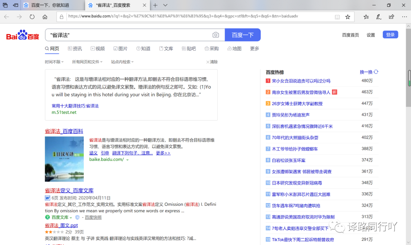The width and height of the screenshot is (411, 245).
Task: Expand arrow next to baike.baidu.com/
Action: pyautogui.click(x=127, y=160)
